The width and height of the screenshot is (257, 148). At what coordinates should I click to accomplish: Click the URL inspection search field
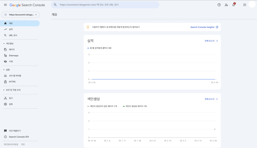pyautogui.click(x=105, y=5)
